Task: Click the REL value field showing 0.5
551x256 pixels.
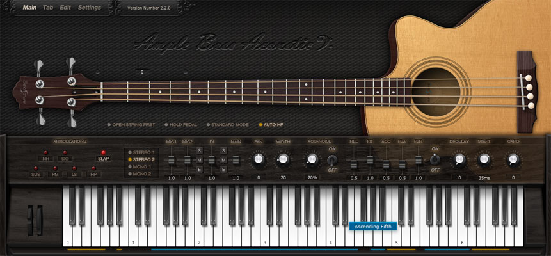Action: point(354,178)
